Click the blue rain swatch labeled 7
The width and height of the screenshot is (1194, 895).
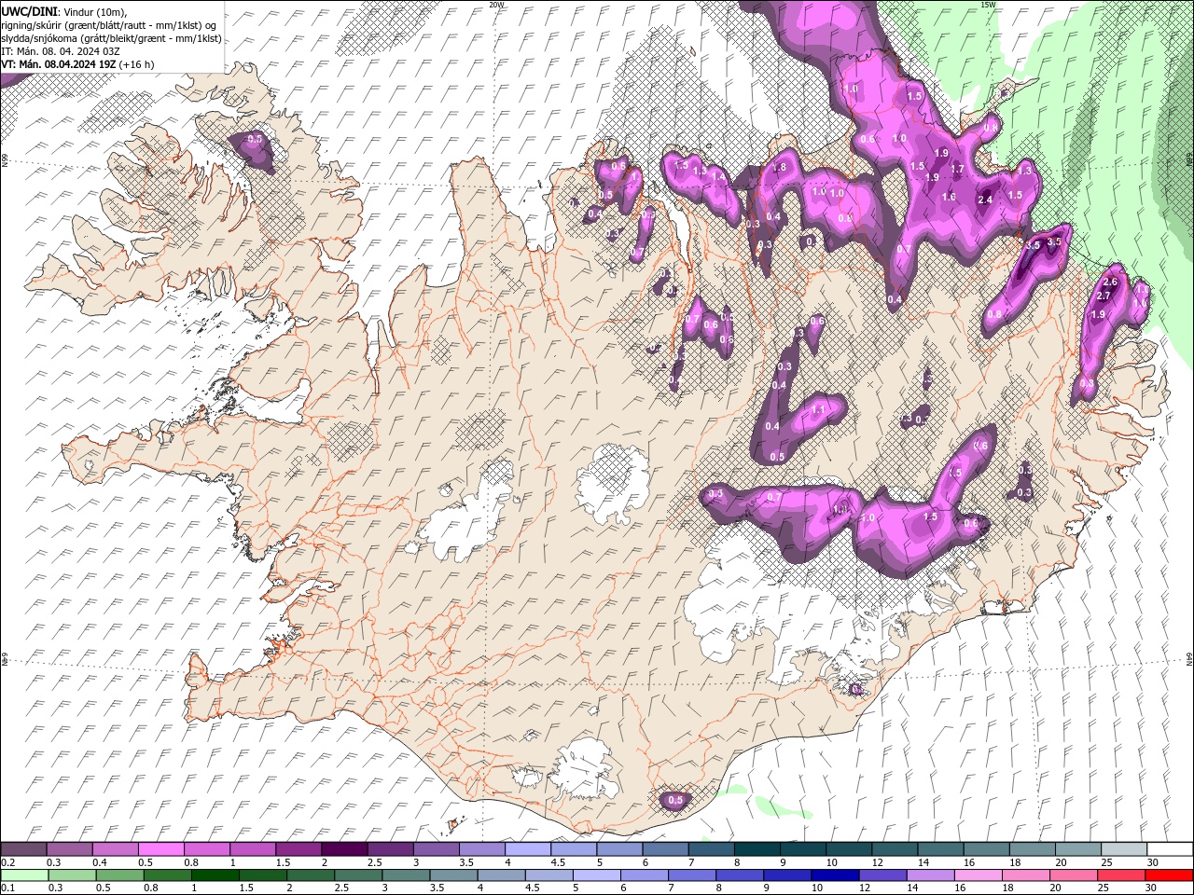pos(692,875)
